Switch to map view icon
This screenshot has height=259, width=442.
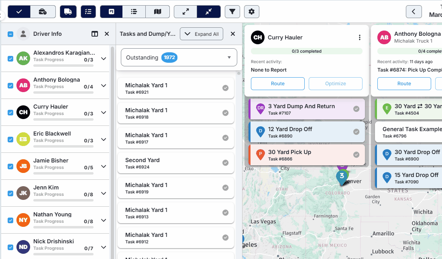[x=158, y=12]
